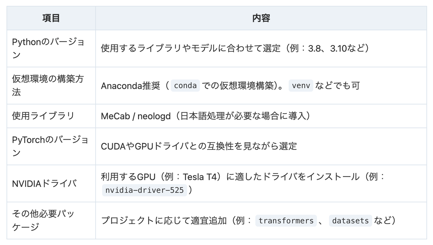Click the CUDAやGPUドライバ compatibility description
This screenshot has width=433, height=245.
[199, 147]
